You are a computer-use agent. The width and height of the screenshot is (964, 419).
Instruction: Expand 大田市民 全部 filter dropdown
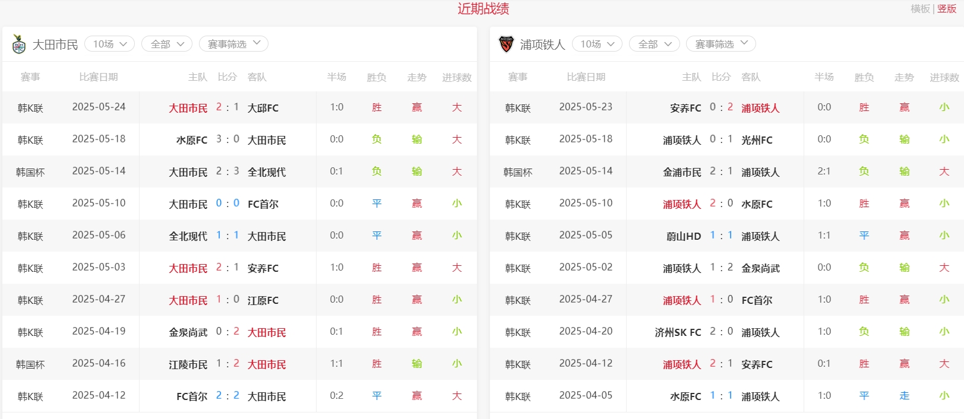pyautogui.click(x=167, y=44)
